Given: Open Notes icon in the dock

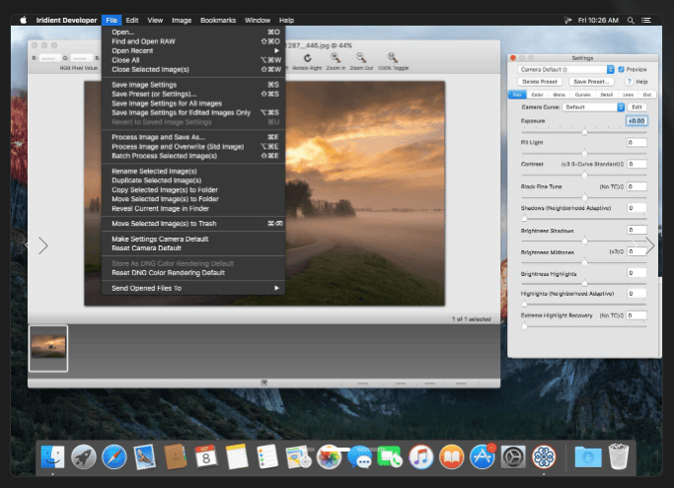Looking at the screenshot, I should [x=237, y=456].
